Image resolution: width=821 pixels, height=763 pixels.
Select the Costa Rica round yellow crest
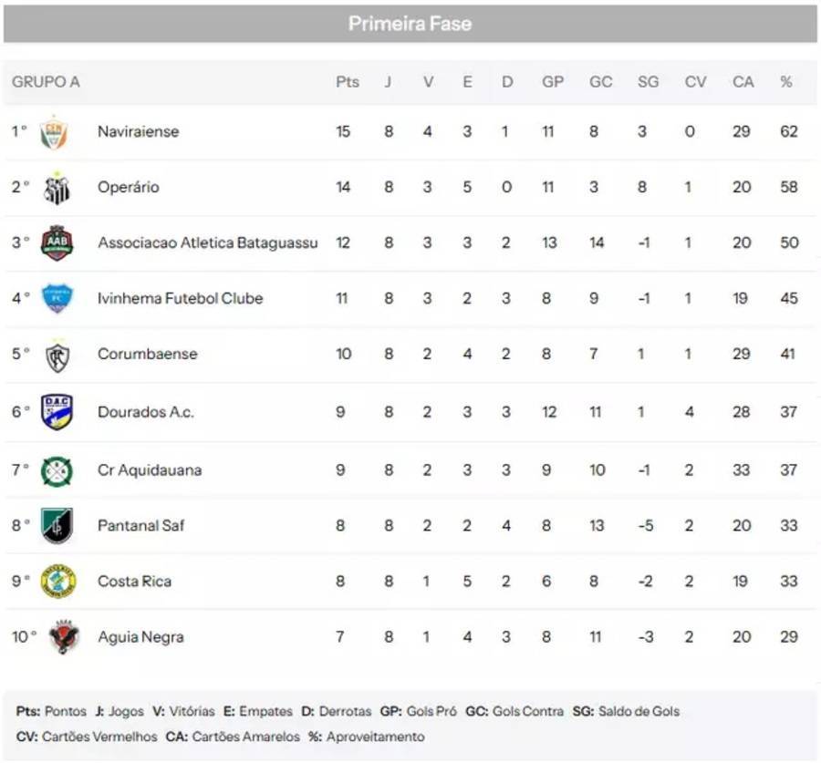click(58, 582)
